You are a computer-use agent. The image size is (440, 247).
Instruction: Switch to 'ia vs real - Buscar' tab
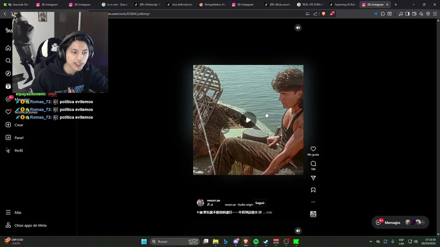click(x=115, y=4)
